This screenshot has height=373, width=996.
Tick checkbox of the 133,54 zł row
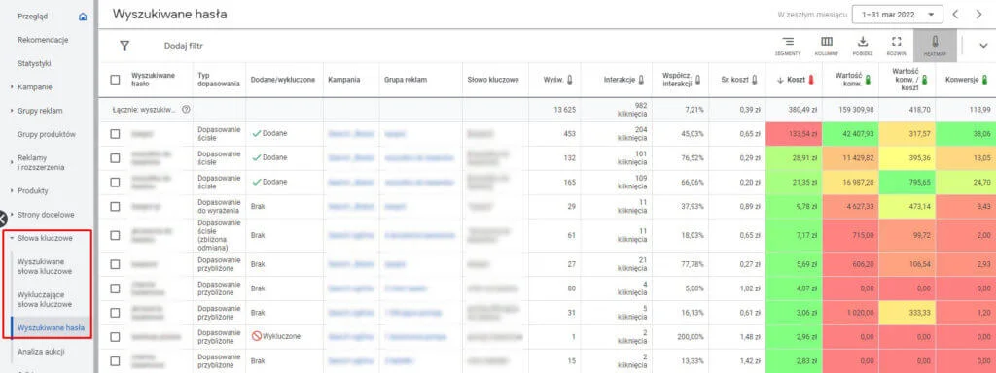tap(115, 134)
